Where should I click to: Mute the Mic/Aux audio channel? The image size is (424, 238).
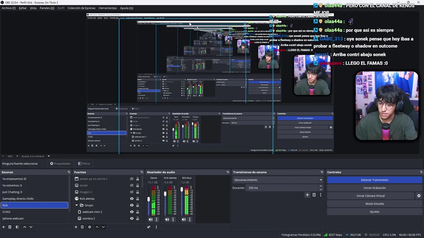click(x=184, y=219)
